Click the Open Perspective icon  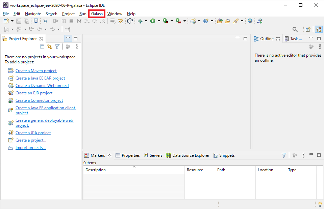click(308, 29)
